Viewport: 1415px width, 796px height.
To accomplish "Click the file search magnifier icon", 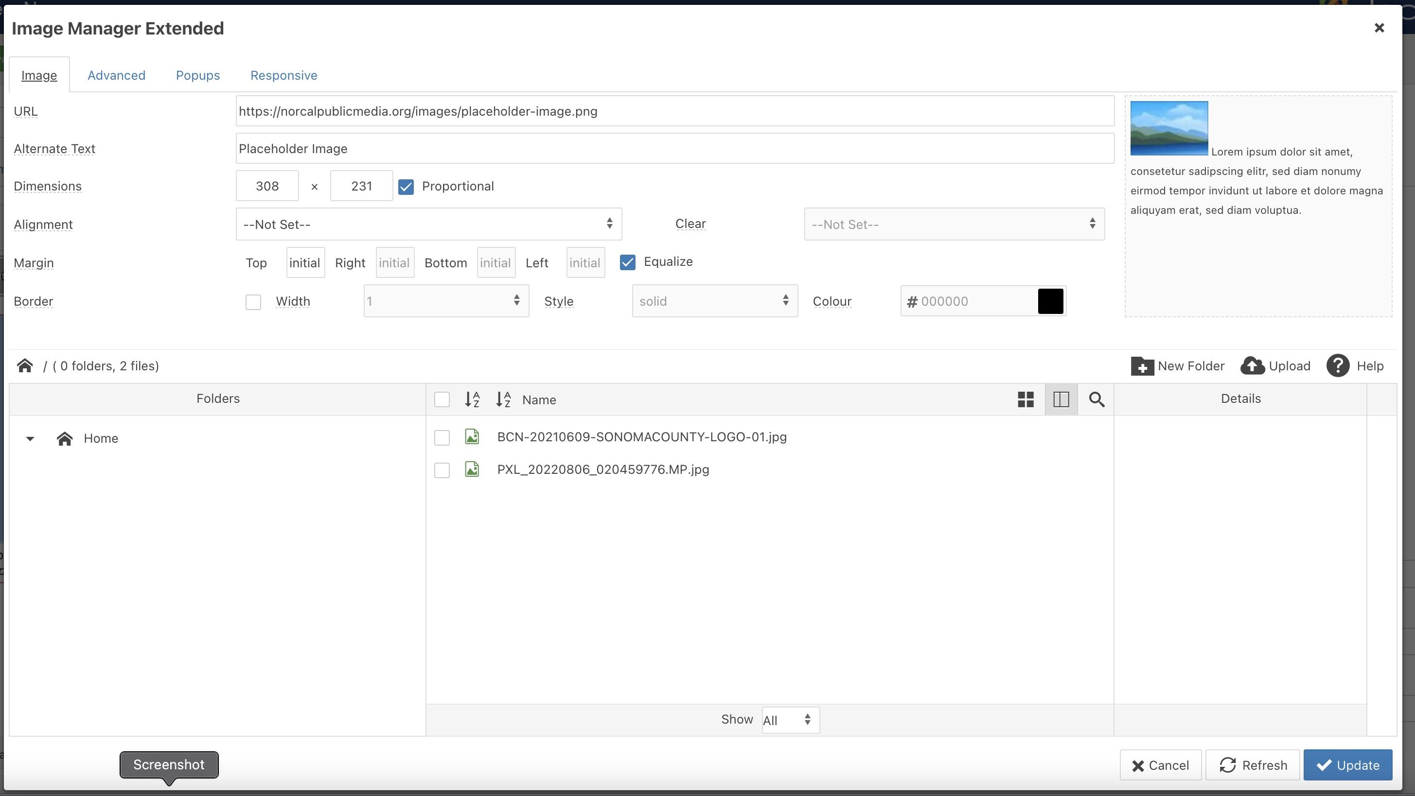I will pyautogui.click(x=1097, y=399).
